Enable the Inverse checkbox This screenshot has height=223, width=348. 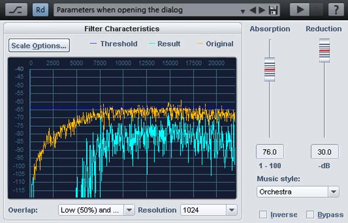(x=263, y=214)
